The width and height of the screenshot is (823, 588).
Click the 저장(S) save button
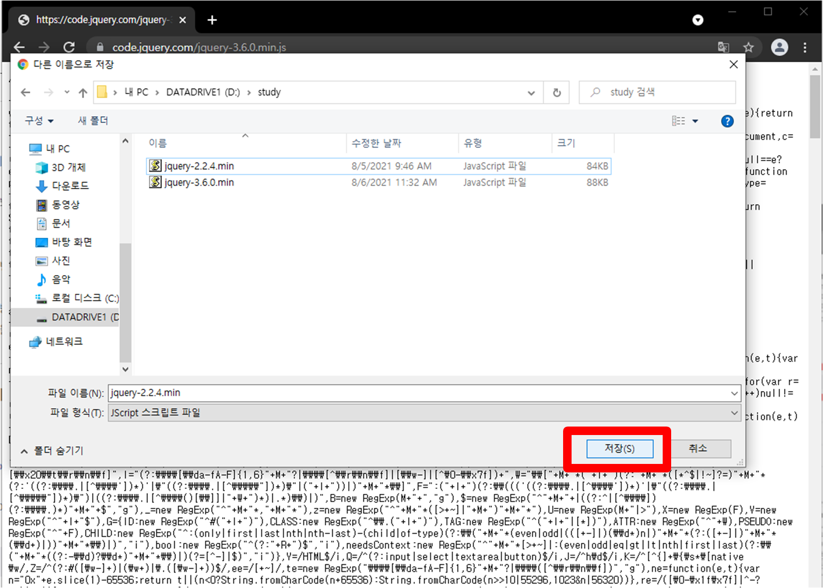coord(619,448)
